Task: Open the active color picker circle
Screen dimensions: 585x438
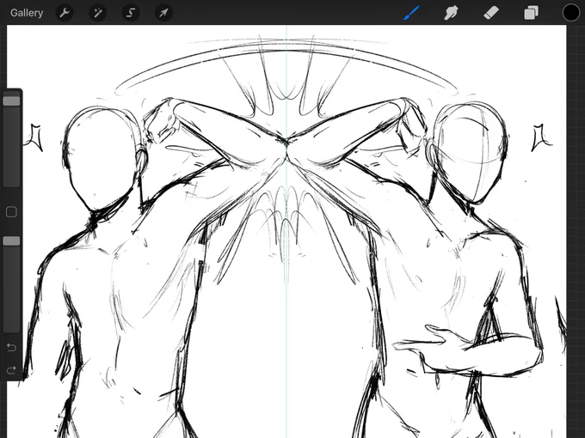Action: (571, 13)
